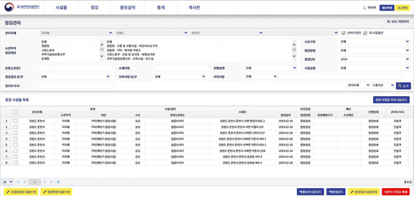Check the checkbox for row 6

point(16,151)
